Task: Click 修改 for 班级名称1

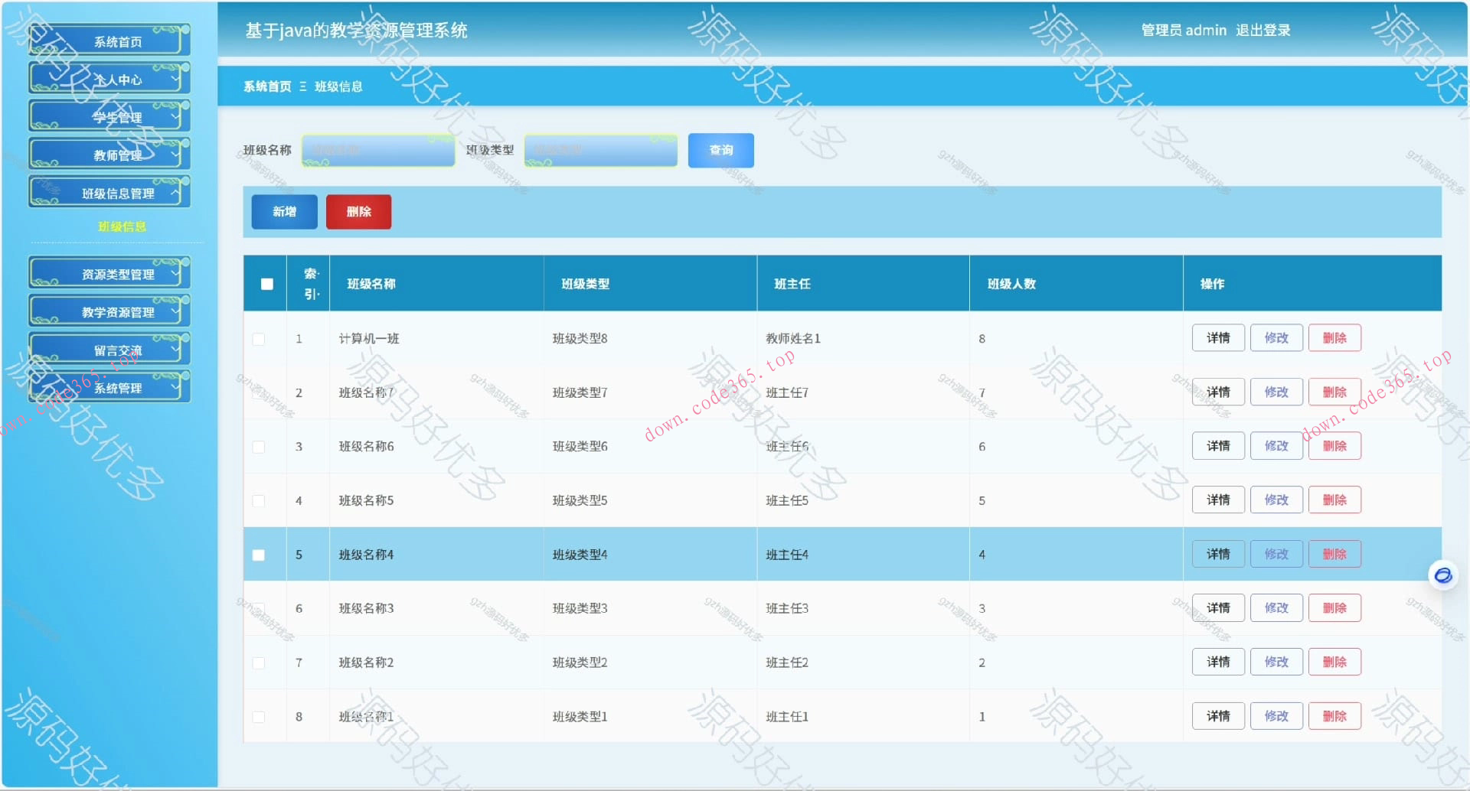Action: 1276,716
